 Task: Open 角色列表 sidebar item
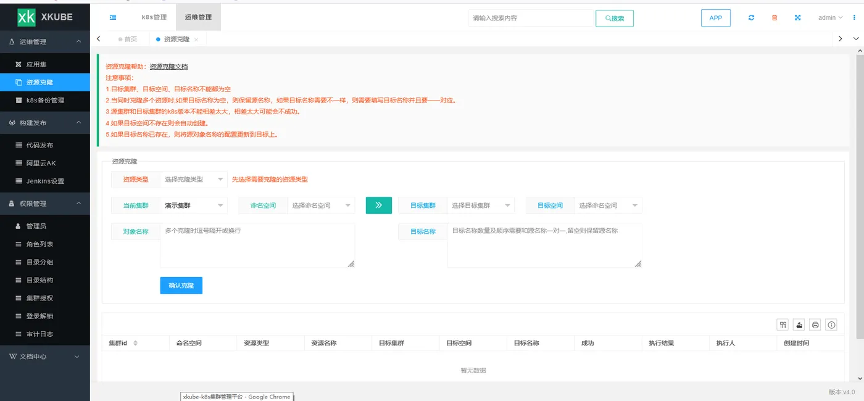point(45,244)
